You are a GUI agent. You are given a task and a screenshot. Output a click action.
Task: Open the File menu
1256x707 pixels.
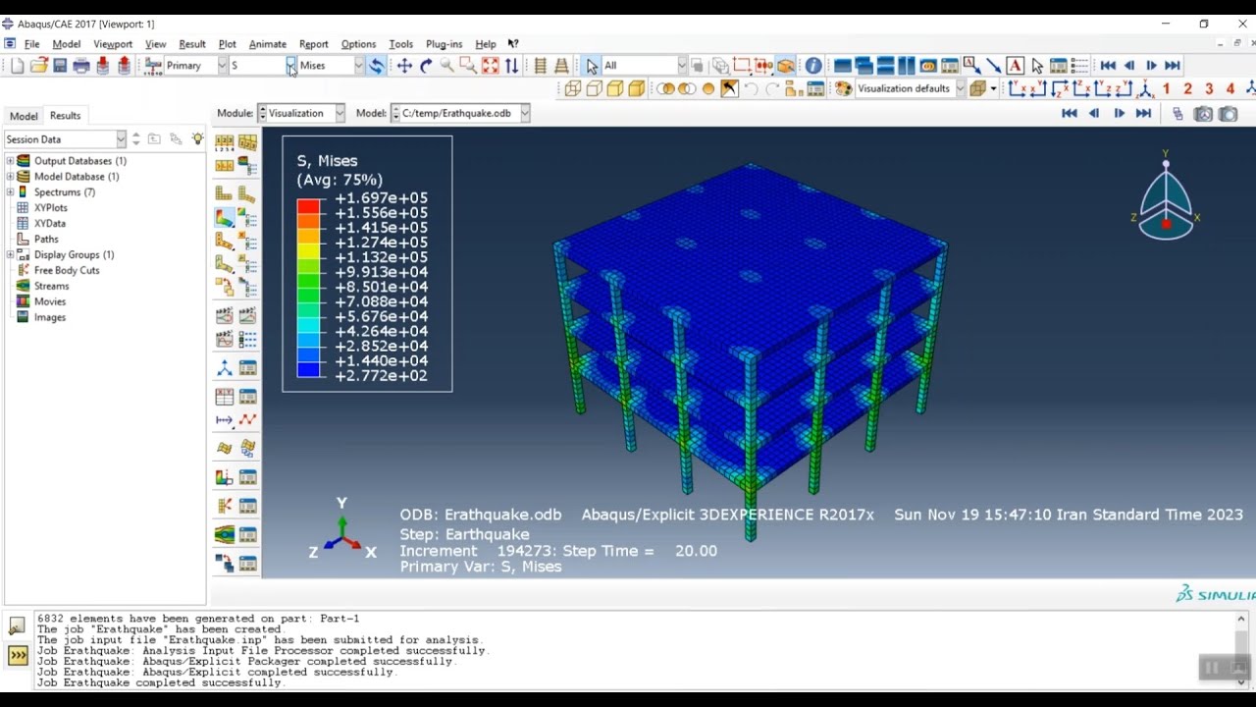(31, 44)
